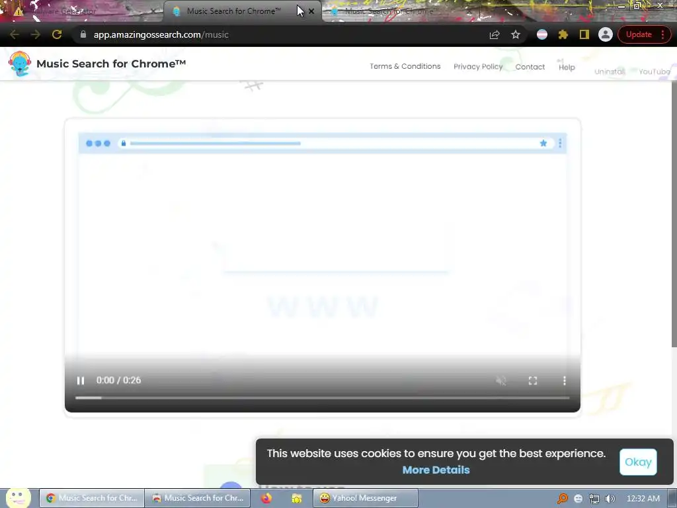Click the video time 0:00 / 0:26
The width and height of the screenshot is (677, 508).
(118, 380)
